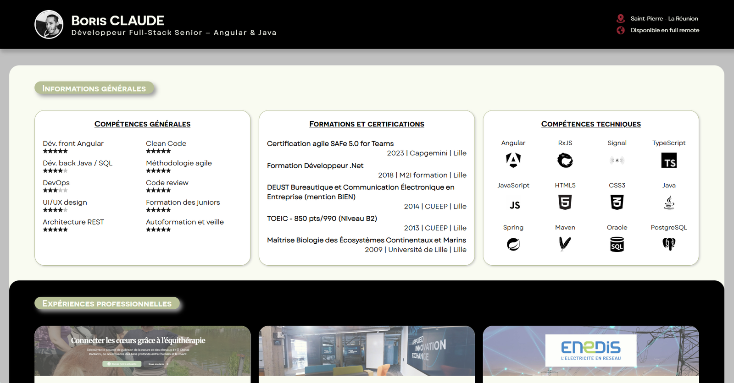This screenshot has width=734, height=383.
Task: Click the Compétences Générales heading
Action: tap(143, 124)
